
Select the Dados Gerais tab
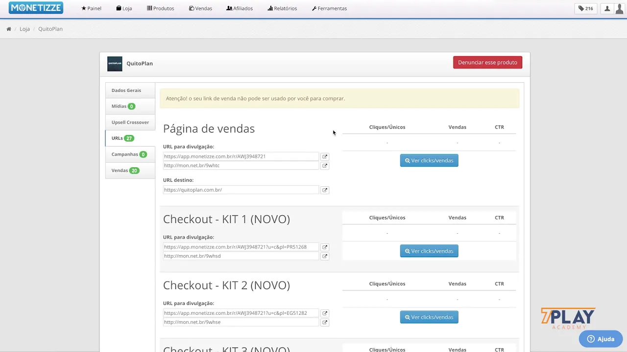tap(130, 90)
